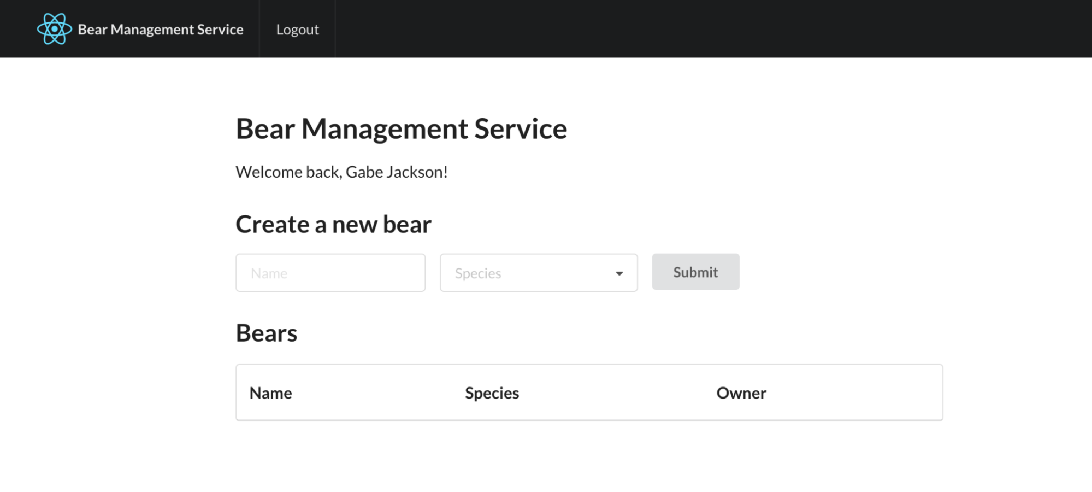Click the Species placeholder text in the dropdown
Screen dimensions: 1092x492
click(478, 273)
